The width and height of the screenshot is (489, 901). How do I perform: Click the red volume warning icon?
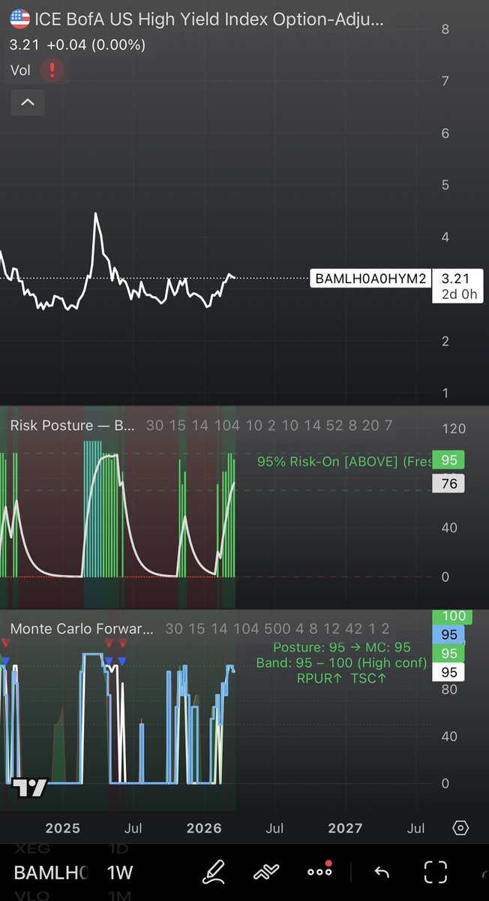pyautogui.click(x=52, y=71)
